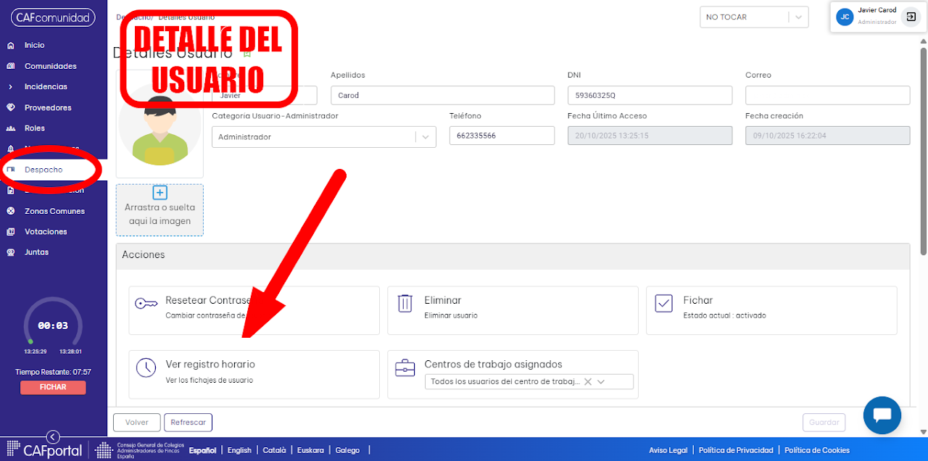Click the clock icon for Ver registro horario

(146, 367)
